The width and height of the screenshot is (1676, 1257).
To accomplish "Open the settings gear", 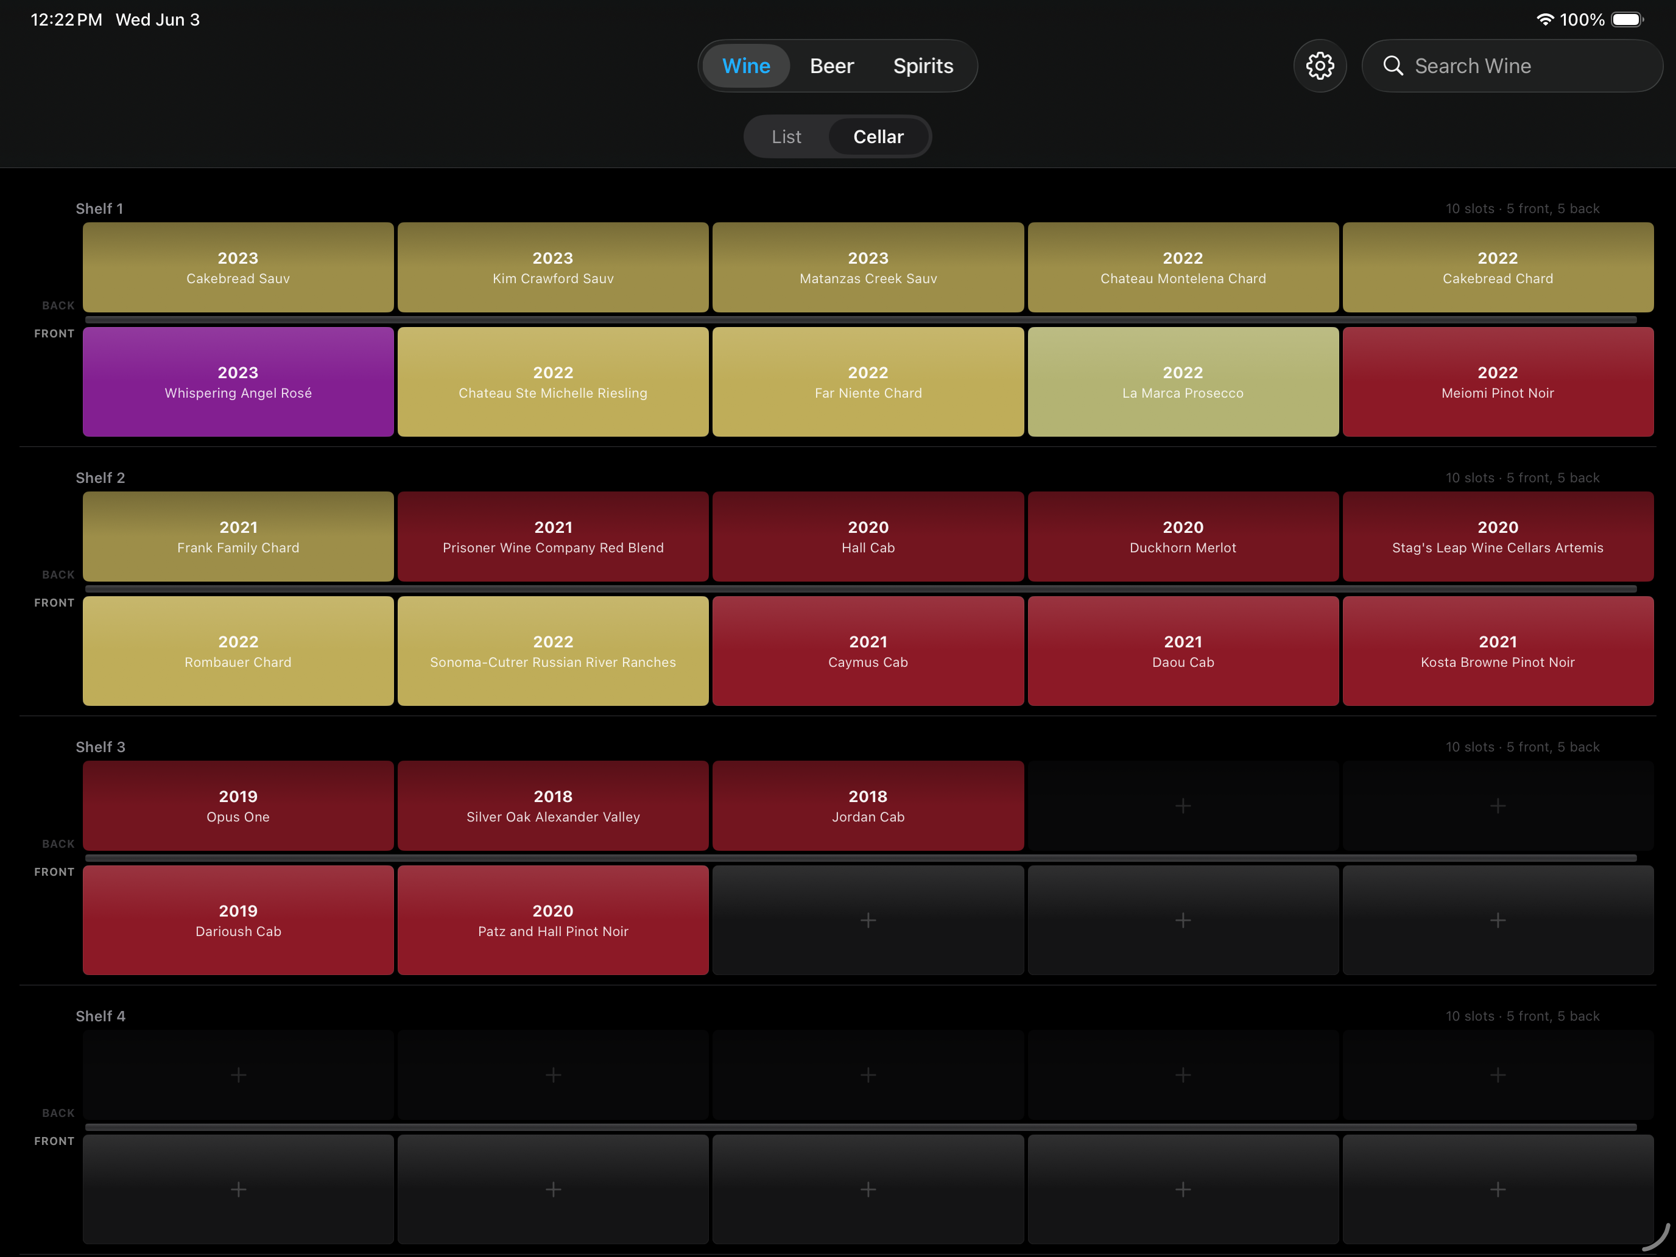I will [1320, 66].
